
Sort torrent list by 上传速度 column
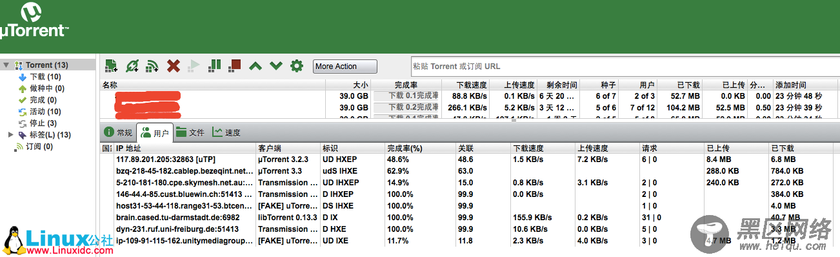click(513, 85)
